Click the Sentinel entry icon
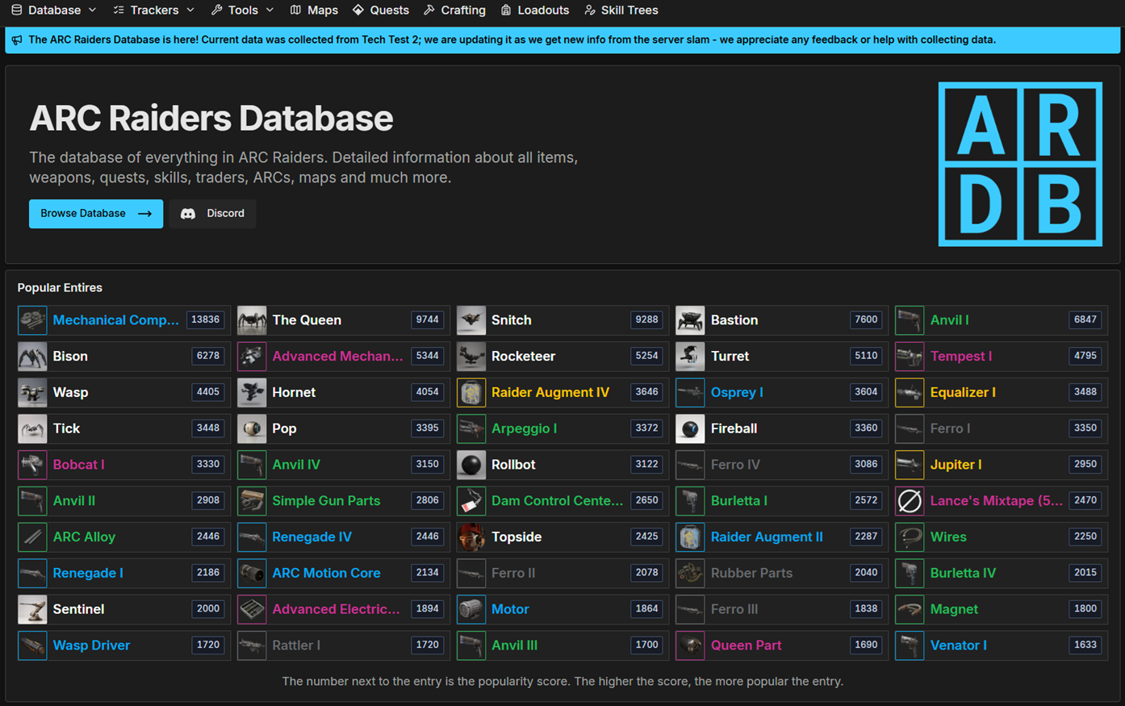Image resolution: width=1125 pixels, height=706 pixels. 32,610
